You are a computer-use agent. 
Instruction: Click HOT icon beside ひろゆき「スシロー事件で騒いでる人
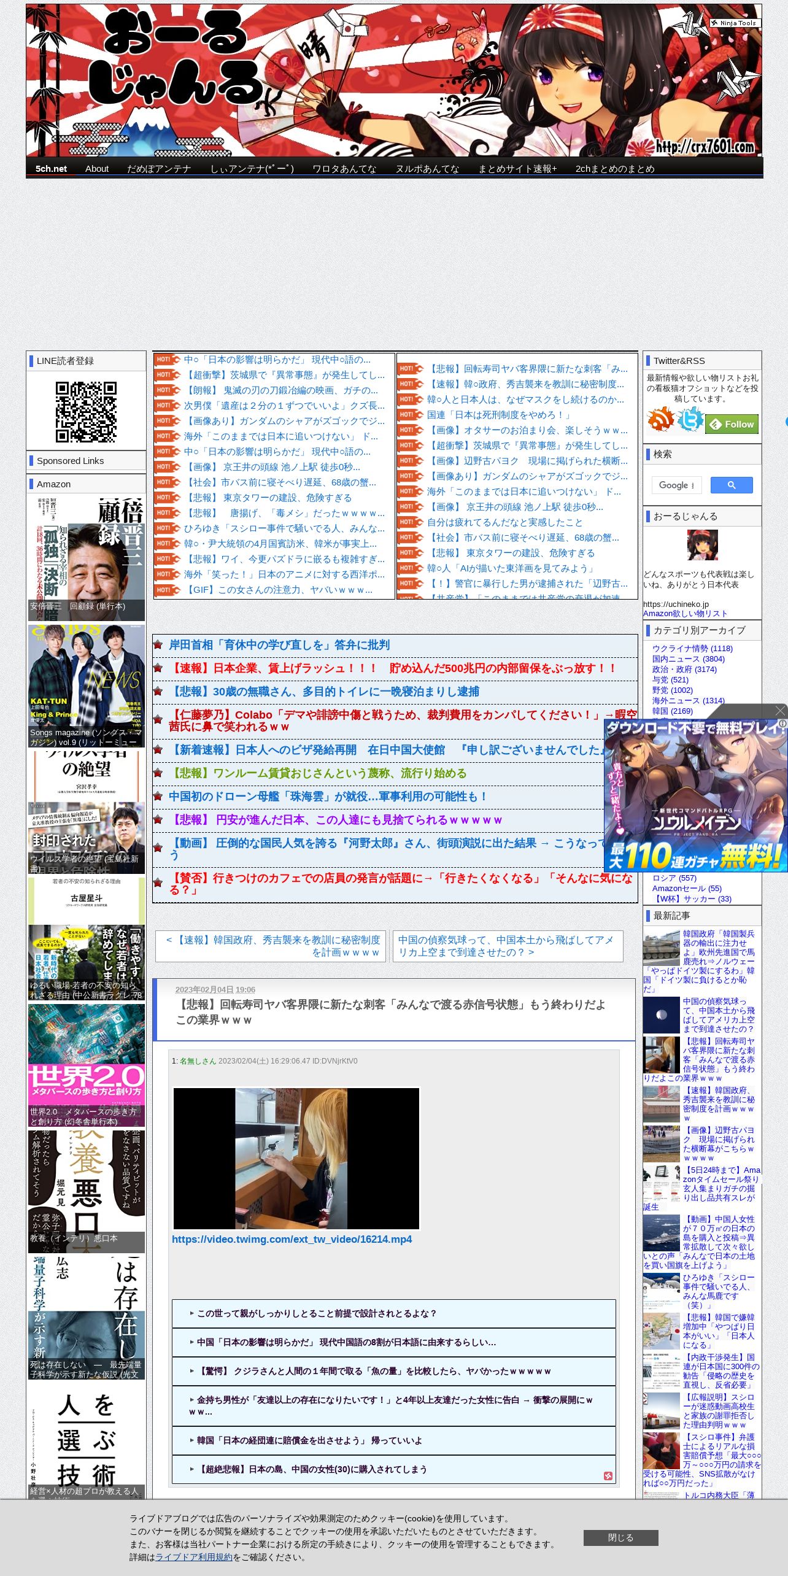[167, 528]
